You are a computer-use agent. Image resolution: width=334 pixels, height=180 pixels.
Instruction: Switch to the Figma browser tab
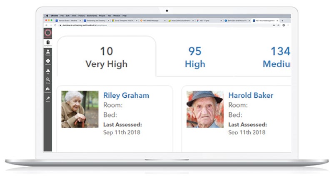(x=209, y=21)
